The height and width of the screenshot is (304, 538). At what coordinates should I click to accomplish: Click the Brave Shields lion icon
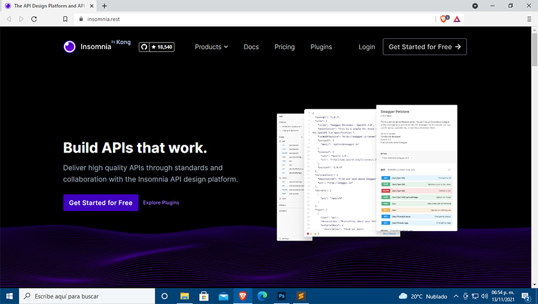pos(444,19)
